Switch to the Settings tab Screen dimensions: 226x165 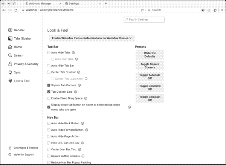point(82,4)
